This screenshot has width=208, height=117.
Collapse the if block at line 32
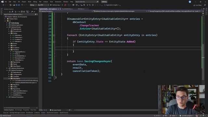click(54, 42)
